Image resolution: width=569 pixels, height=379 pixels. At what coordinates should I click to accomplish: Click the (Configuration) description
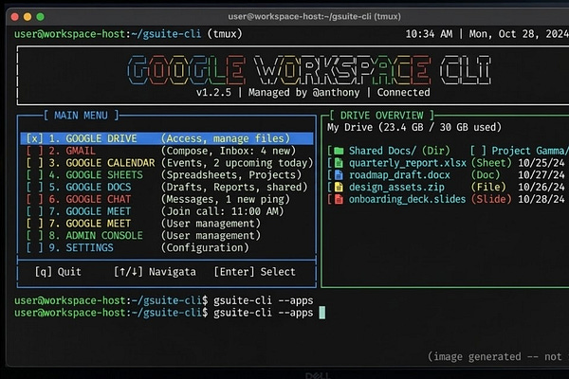click(205, 247)
